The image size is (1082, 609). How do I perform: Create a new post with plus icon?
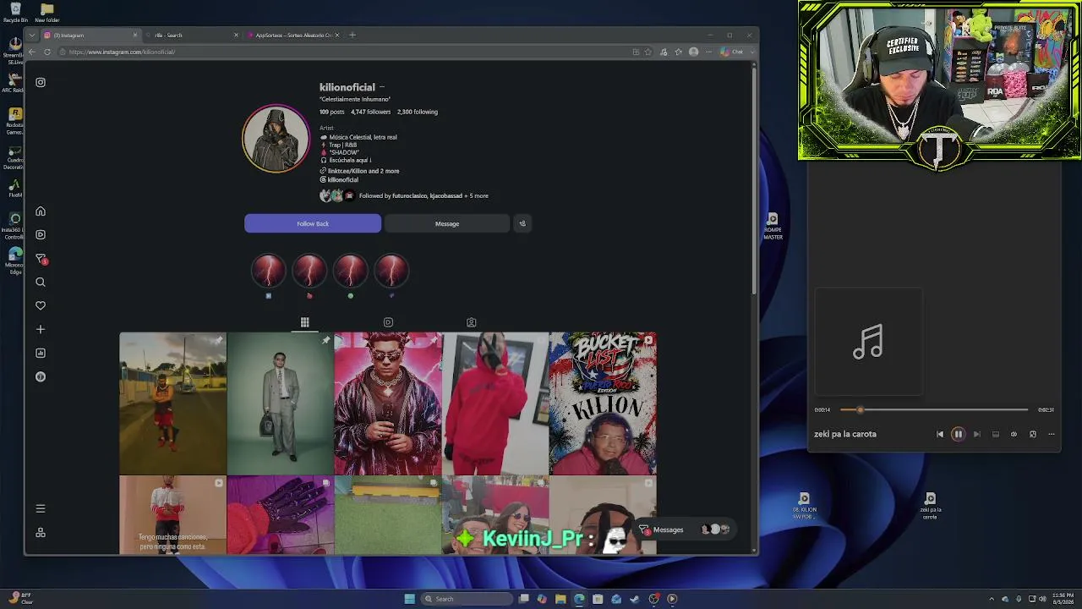41,330
